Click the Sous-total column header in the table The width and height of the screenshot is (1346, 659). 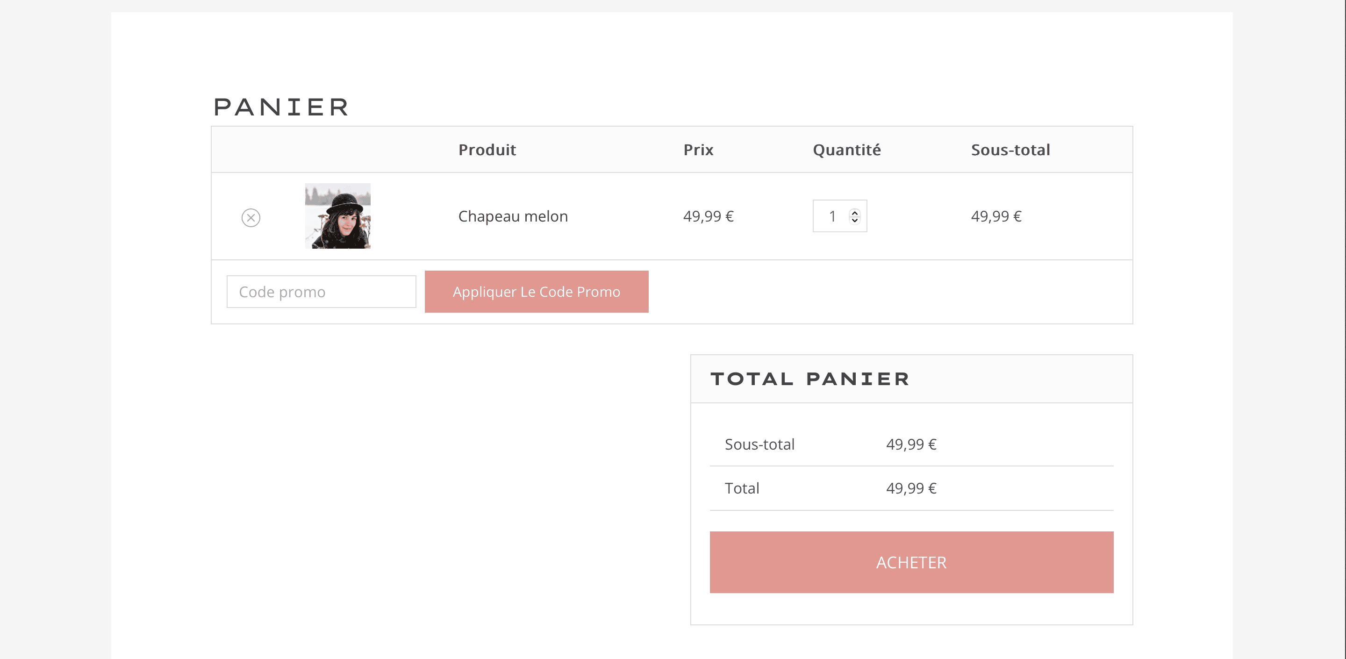pyautogui.click(x=1010, y=150)
